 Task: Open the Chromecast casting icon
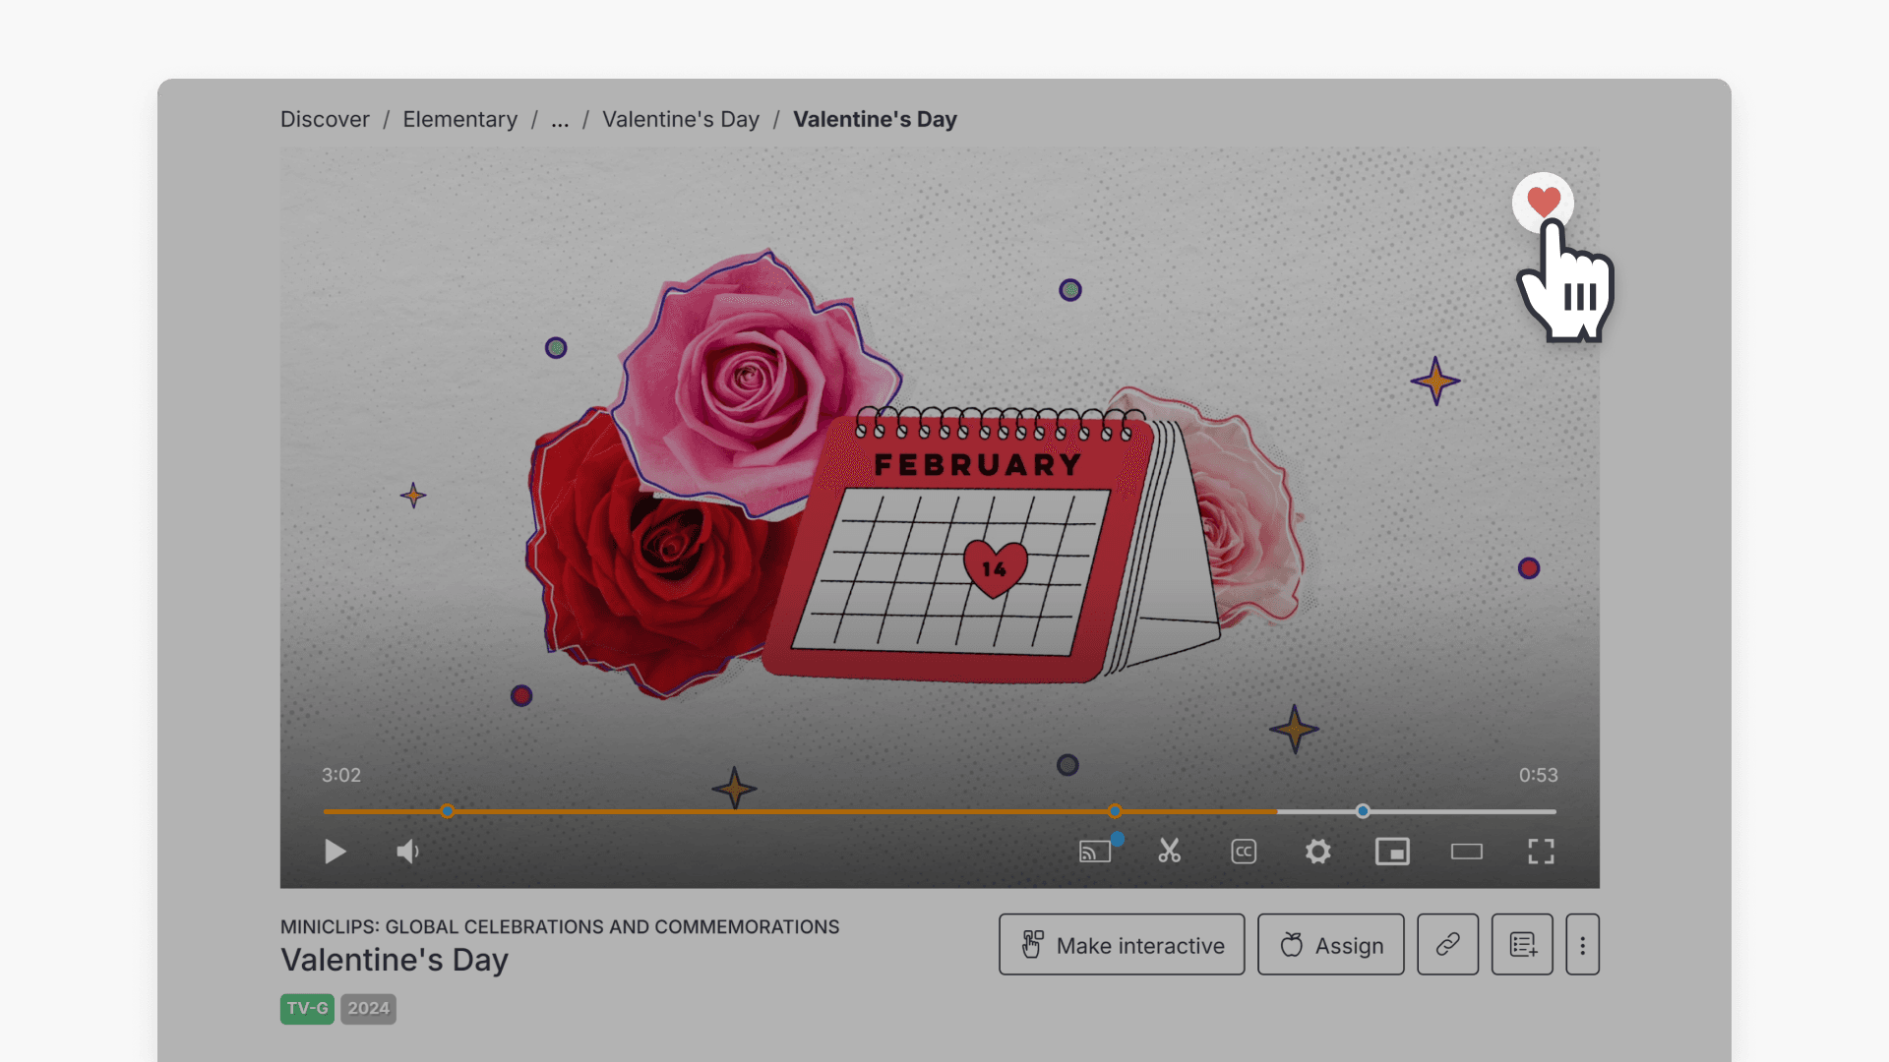(1096, 852)
